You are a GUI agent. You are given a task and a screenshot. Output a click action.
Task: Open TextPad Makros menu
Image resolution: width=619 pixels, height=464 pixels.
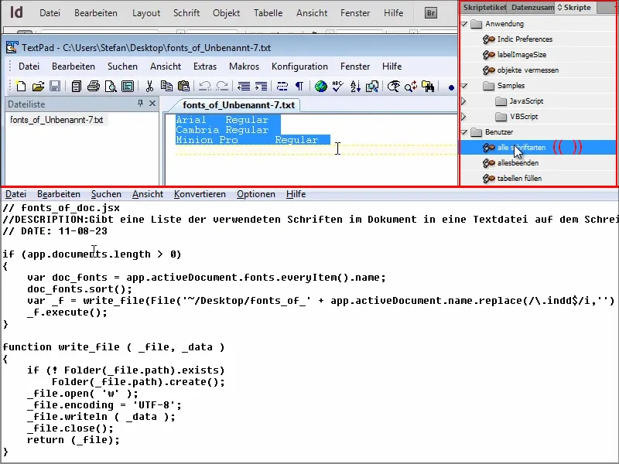click(x=244, y=67)
